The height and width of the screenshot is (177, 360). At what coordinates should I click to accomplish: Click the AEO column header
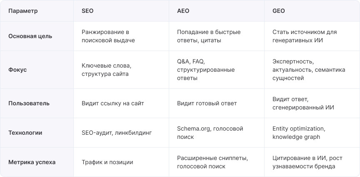[x=183, y=11]
